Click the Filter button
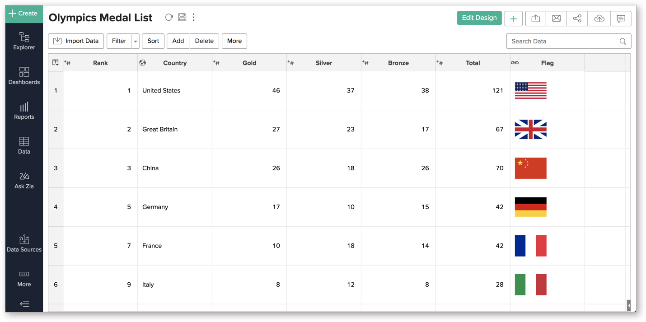Image resolution: width=646 pixels, height=322 pixels. point(119,41)
